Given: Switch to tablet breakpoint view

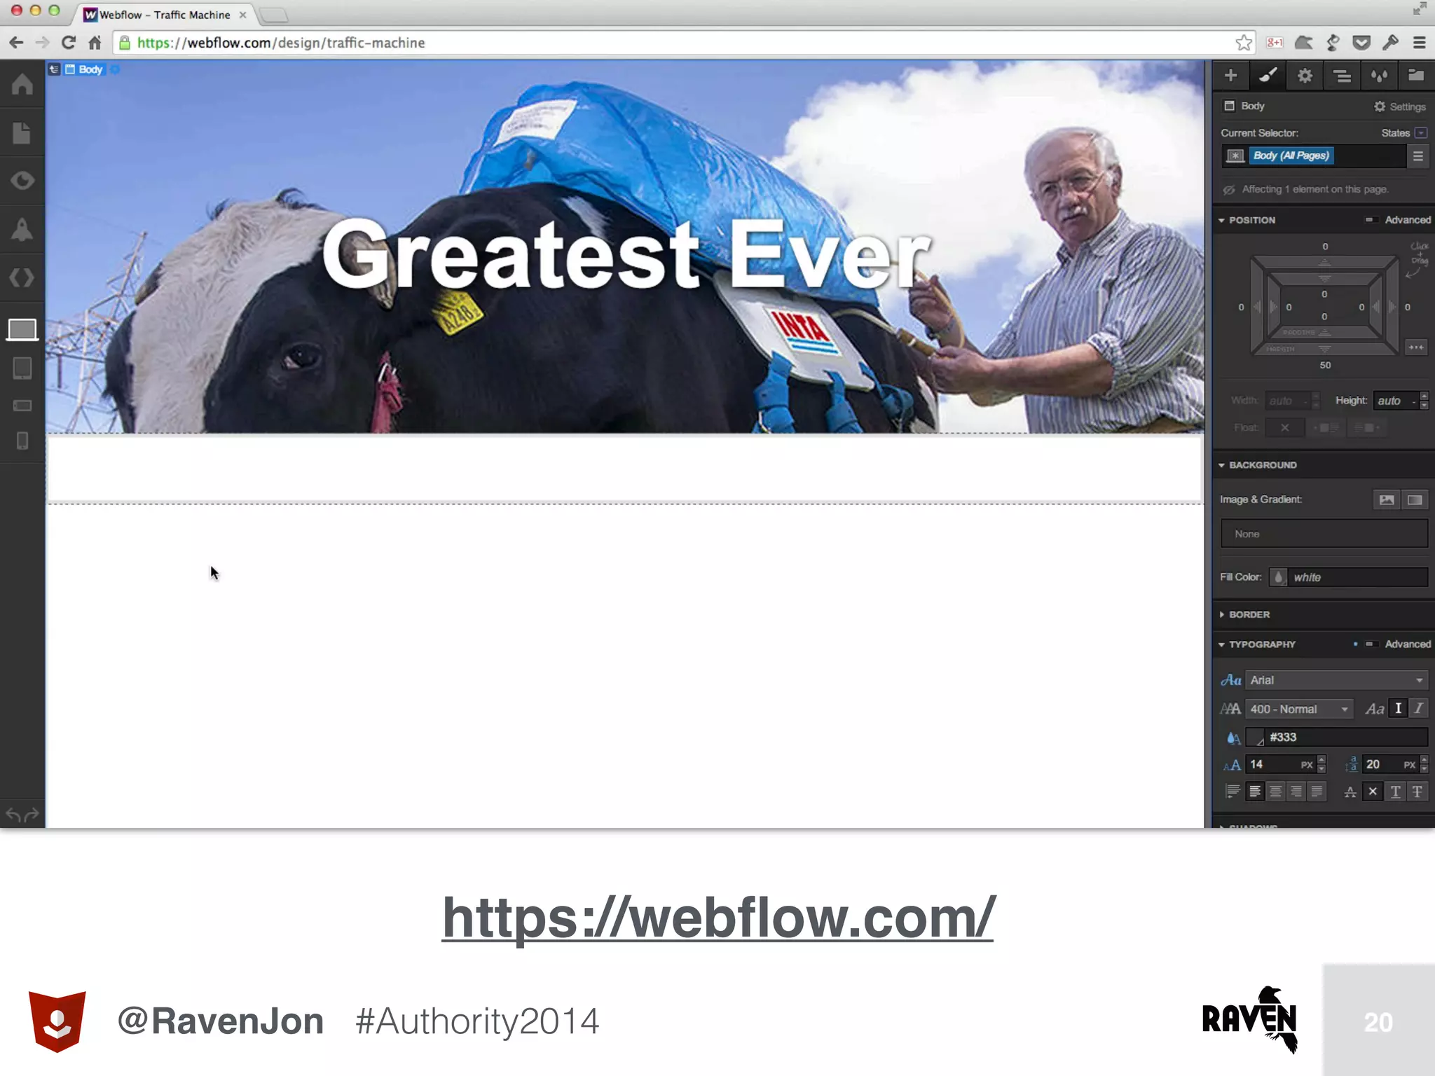Looking at the screenshot, I should coord(22,368).
